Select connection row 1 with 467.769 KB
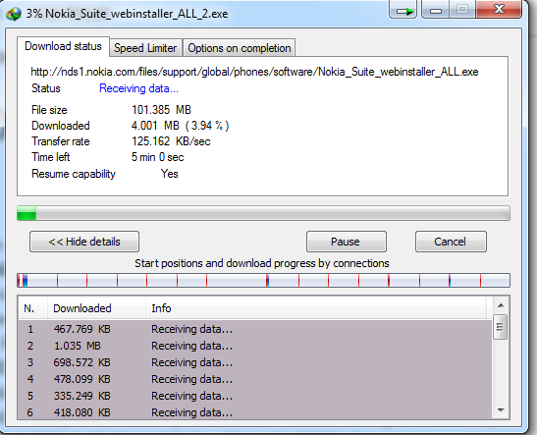 point(255,329)
